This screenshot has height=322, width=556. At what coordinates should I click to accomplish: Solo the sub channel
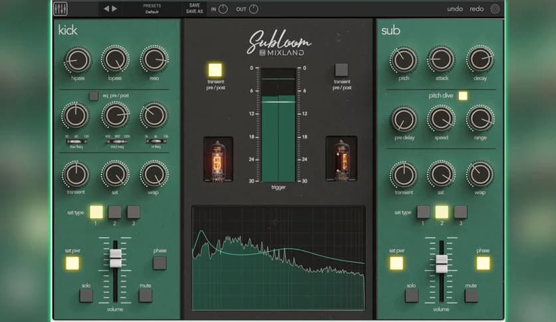click(411, 295)
